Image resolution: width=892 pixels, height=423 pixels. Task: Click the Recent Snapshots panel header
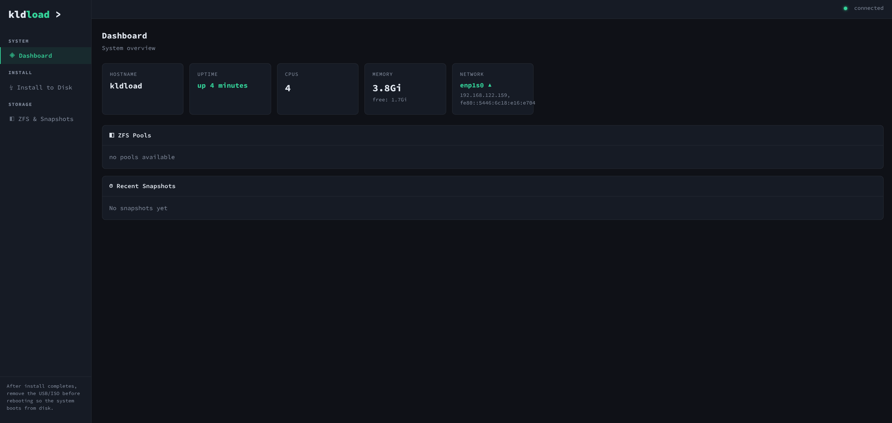click(146, 186)
